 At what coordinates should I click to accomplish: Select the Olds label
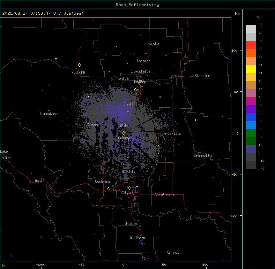(x=124, y=126)
